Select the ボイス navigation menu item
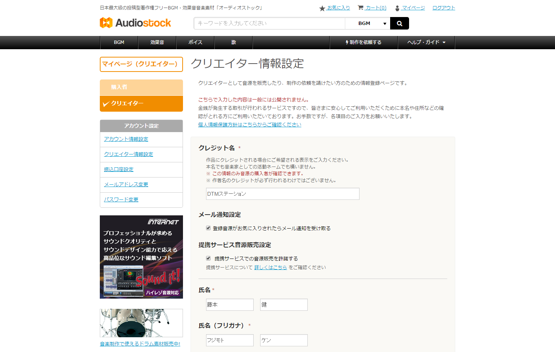Screen dimensions: 555x352 [x=195, y=42]
